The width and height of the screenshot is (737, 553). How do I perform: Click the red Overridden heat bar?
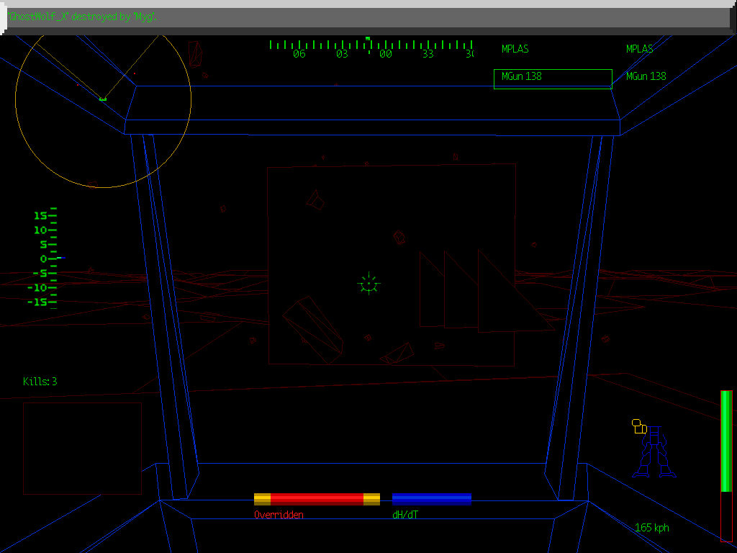point(317,499)
